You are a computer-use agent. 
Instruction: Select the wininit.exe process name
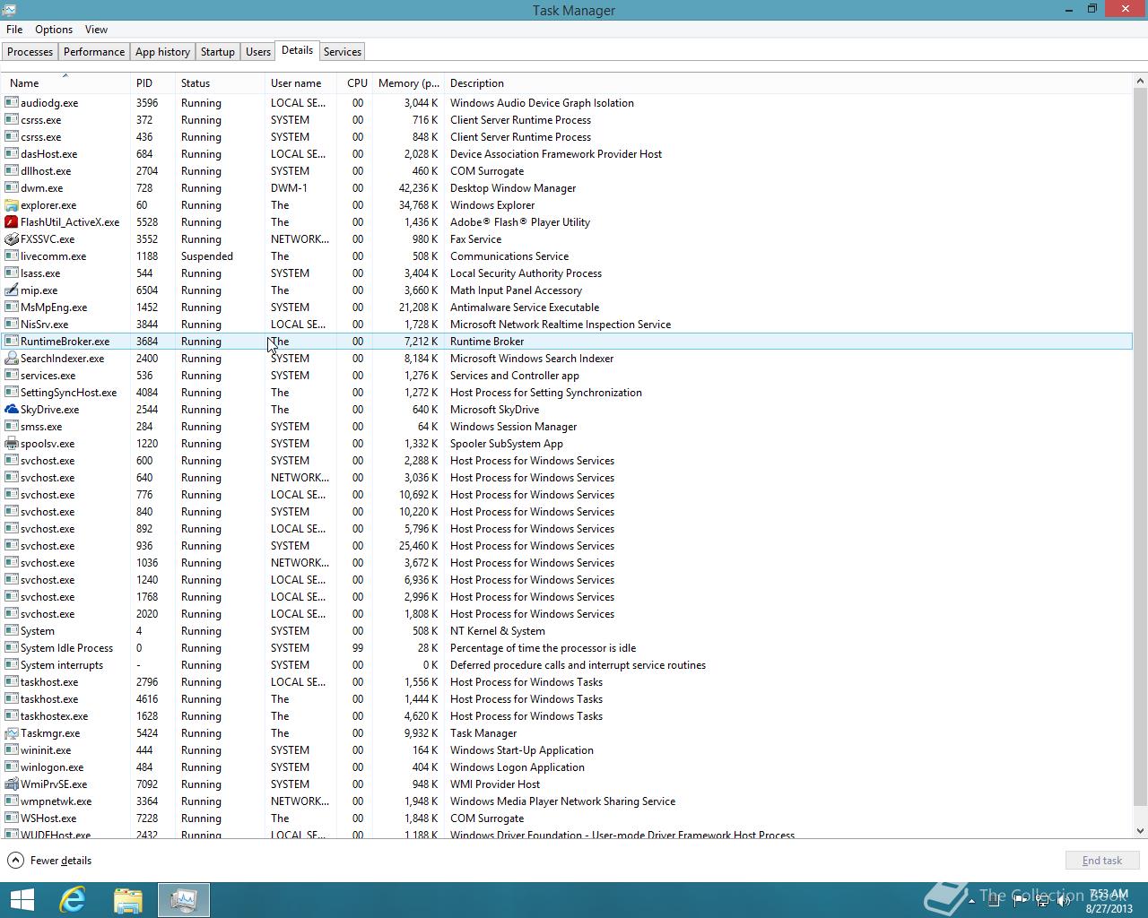46,750
